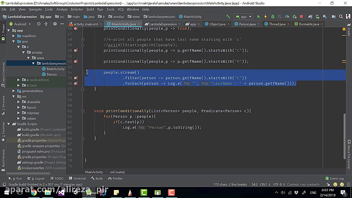
Task: Click the Collapse All icon in Project panel
Action: [46, 24]
